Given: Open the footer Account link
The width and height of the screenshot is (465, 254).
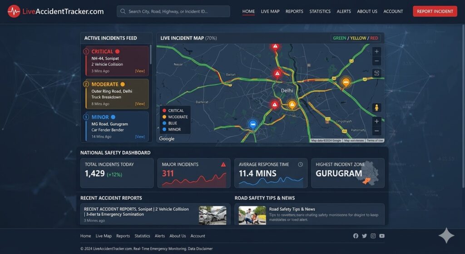Looking at the screenshot, I should pyautogui.click(x=198, y=236).
